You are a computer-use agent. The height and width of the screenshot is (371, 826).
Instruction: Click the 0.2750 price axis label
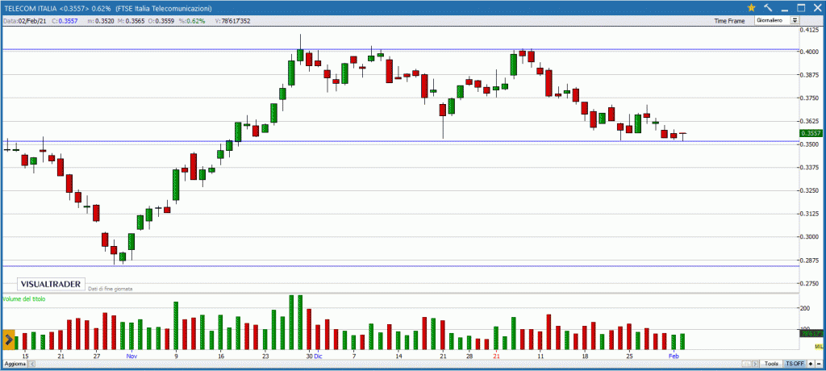[x=811, y=284]
